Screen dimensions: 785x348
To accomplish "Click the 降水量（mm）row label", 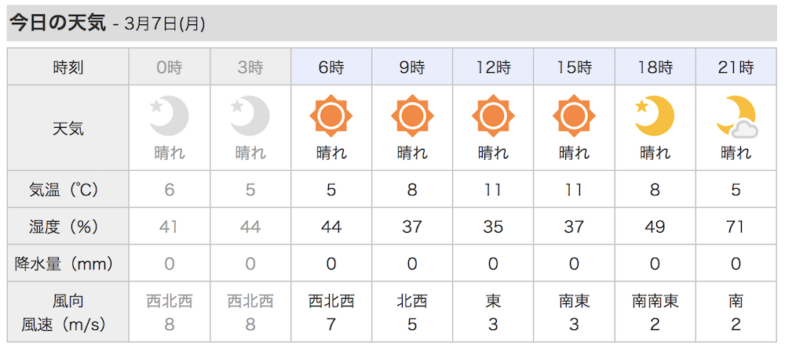I will pos(68,263).
